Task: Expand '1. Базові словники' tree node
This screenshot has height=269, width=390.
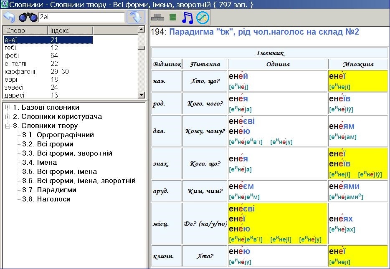Action: [8, 107]
